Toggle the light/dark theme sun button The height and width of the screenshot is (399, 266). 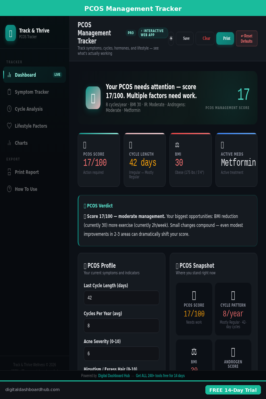tap(171, 39)
